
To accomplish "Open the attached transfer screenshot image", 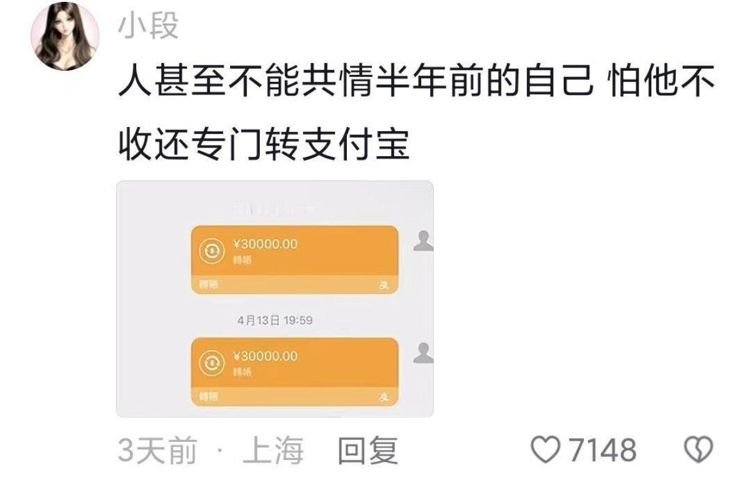I will [275, 299].
